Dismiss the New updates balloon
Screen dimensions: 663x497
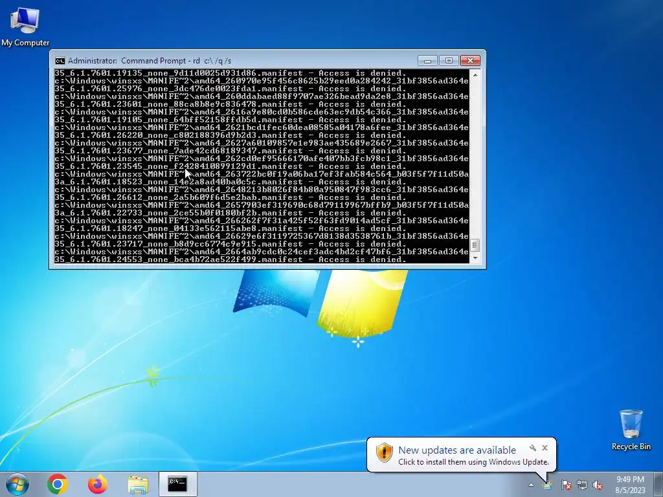[x=545, y=448]
